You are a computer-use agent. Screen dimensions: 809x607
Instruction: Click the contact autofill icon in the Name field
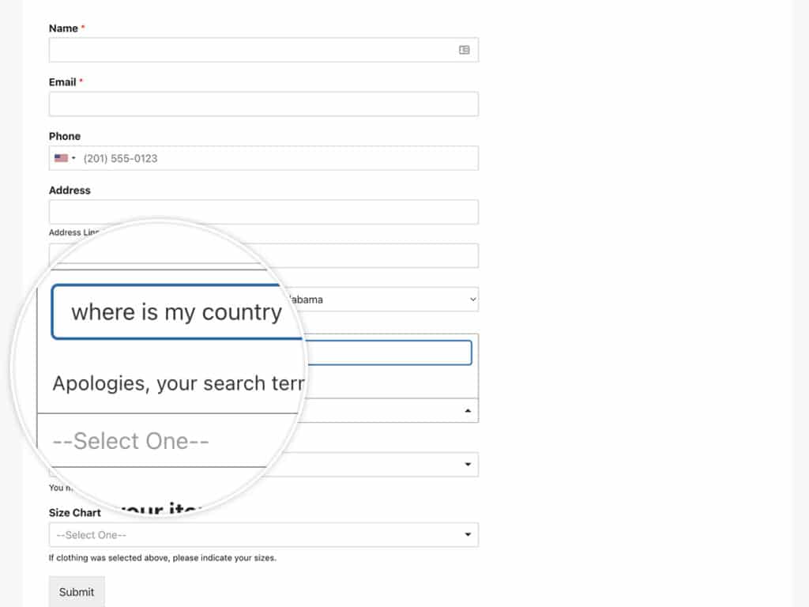pos(466,49)
